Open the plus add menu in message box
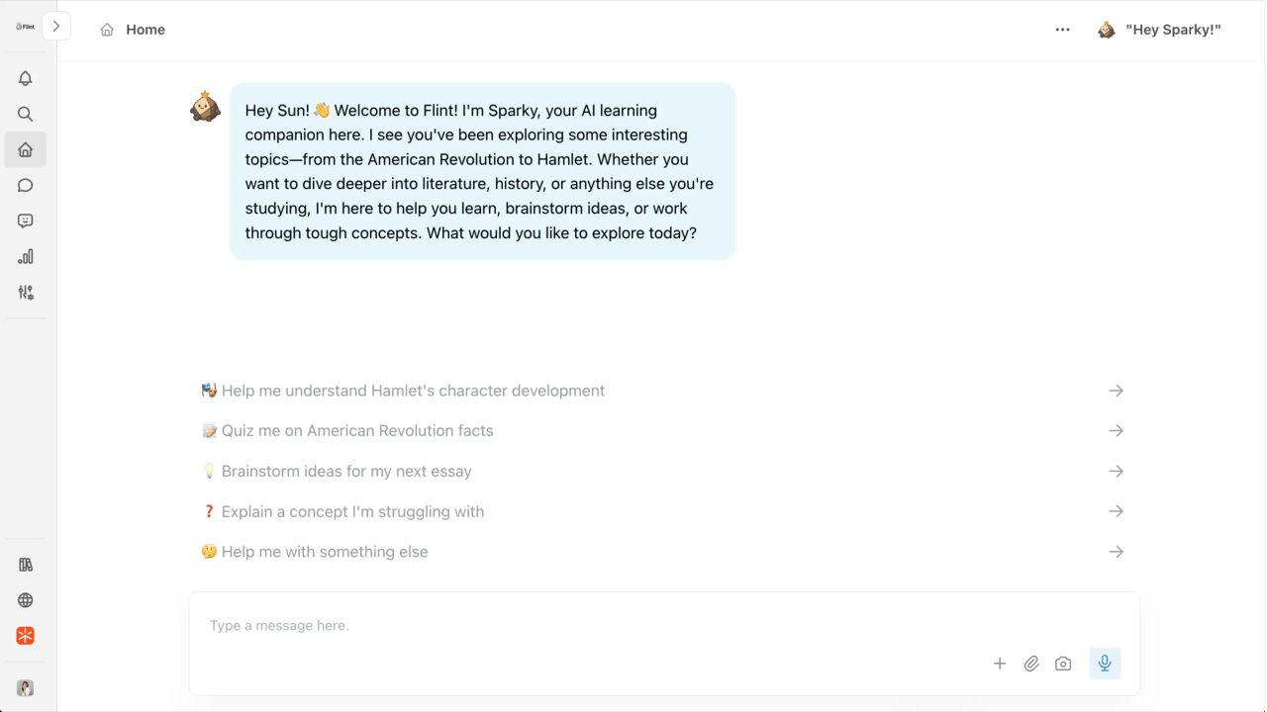This screenshot has height=712, width=1267. tap(1000, 664)
